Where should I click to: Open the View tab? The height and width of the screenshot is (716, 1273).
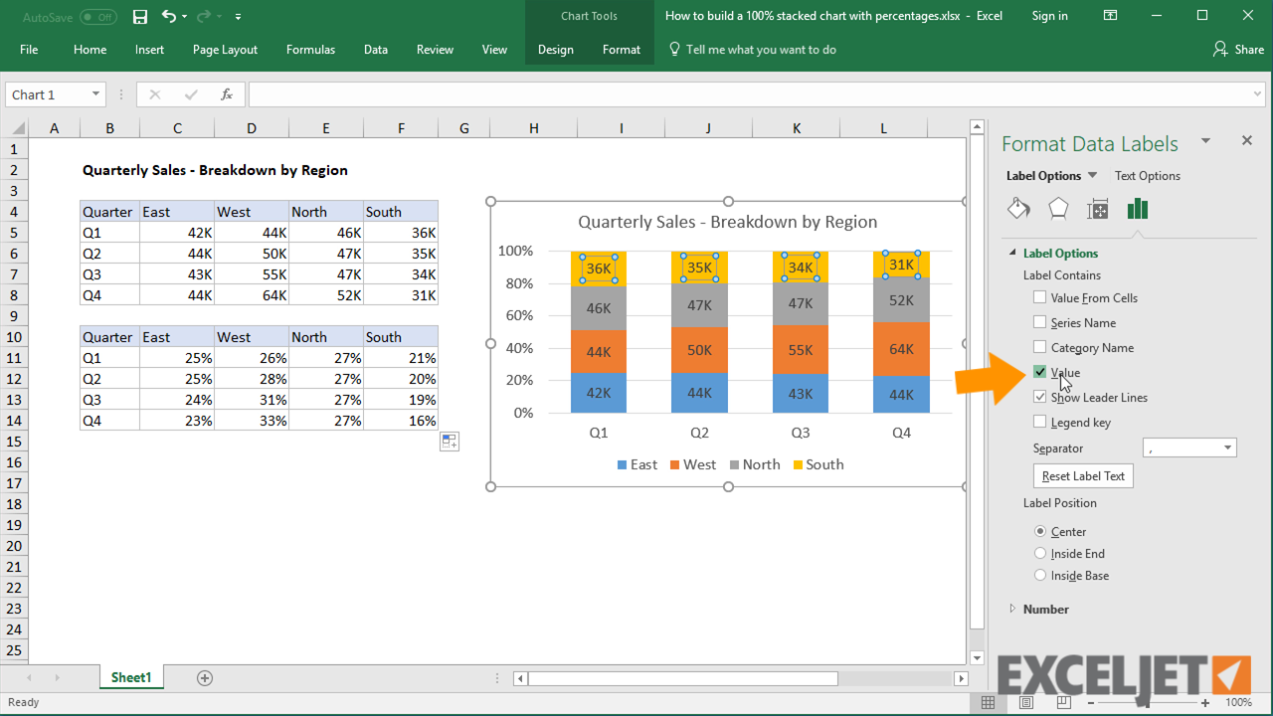point(494,50)
